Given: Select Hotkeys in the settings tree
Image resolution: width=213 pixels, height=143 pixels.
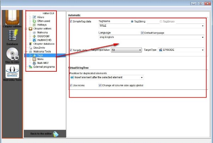Looking at the screenshot, I should pyautogui.click(x=42, y=25).
